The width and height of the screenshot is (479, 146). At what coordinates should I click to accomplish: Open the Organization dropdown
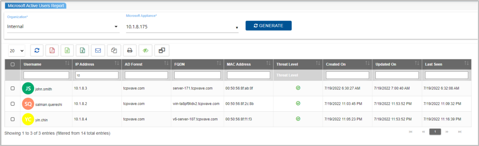(x=63, y=27)
